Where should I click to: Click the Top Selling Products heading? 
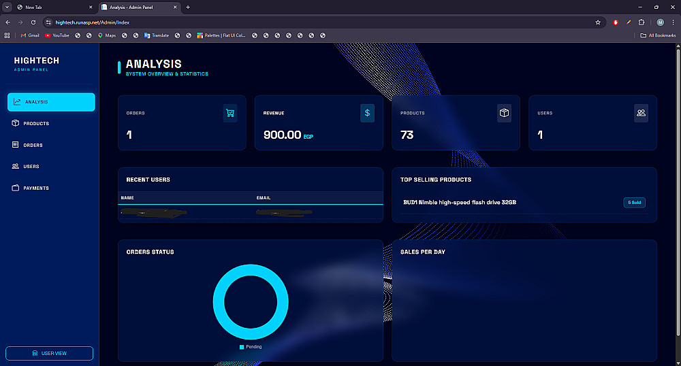point(436,180)
